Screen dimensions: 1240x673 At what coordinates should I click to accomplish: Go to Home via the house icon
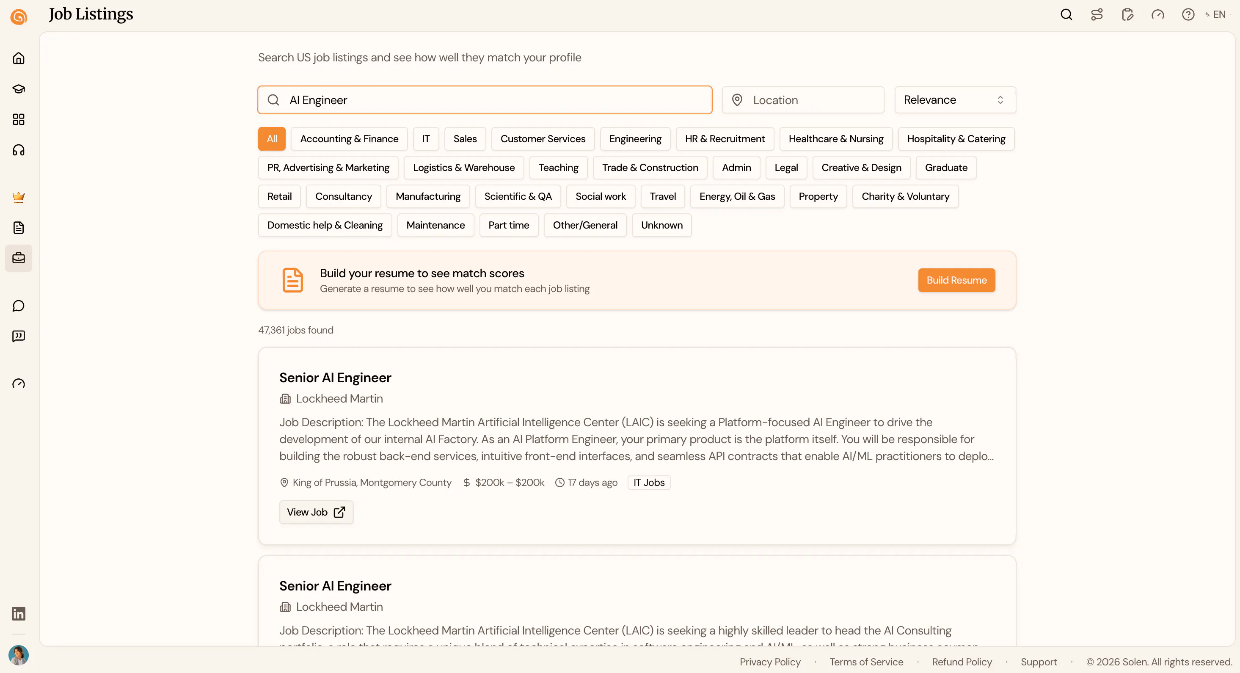[x=18, y=58]
